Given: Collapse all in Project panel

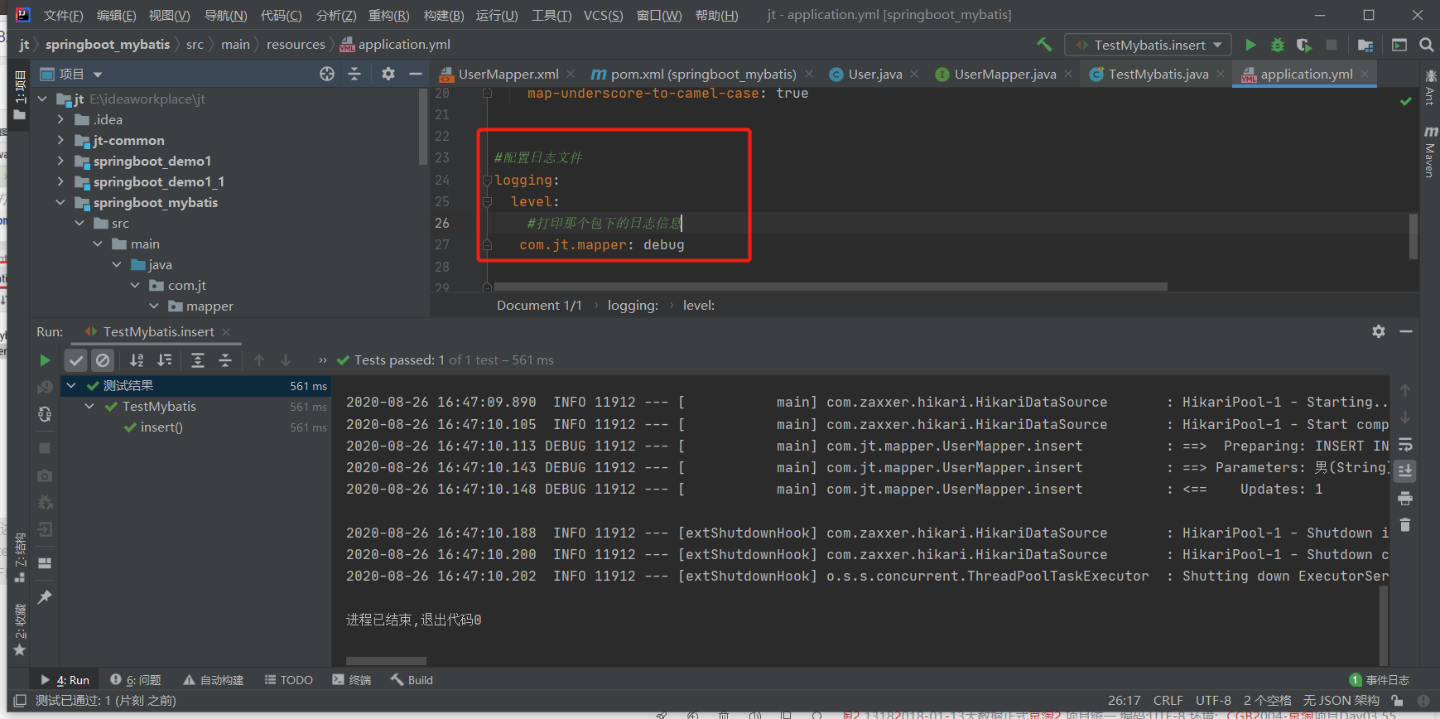Looking at the screenshot, I should click(354, 74).
